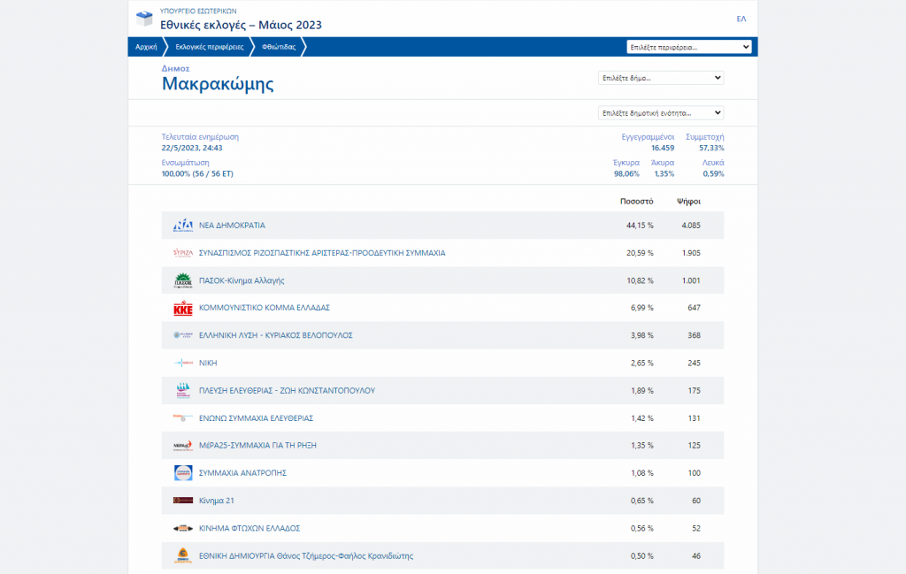906x574 pixels.
Task: Select ΕΝΩΝΩ ΣΥΜΜΑΧΙΑ ΕΛΕΥΘΕΡΙΑΣ text
Action: tap(256, 417)
